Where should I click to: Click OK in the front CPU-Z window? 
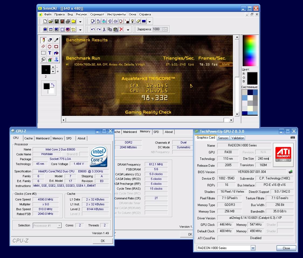(x=103, y=241)
